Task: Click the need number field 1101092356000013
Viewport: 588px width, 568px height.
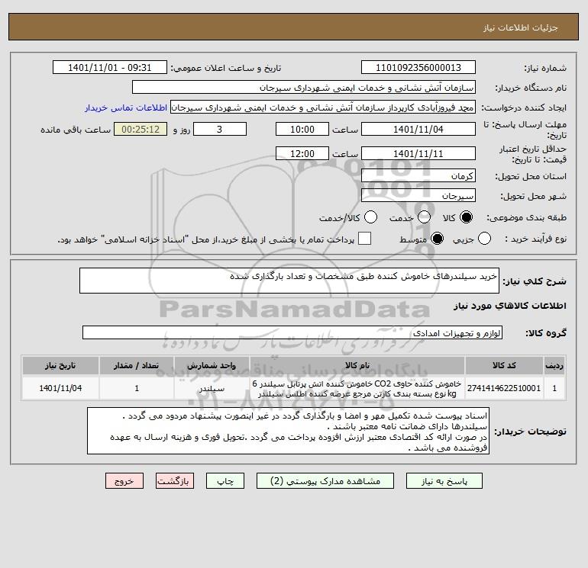Action: [418, 67]
